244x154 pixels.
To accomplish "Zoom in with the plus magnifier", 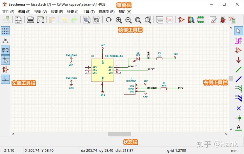I will (x=119, y=20).
